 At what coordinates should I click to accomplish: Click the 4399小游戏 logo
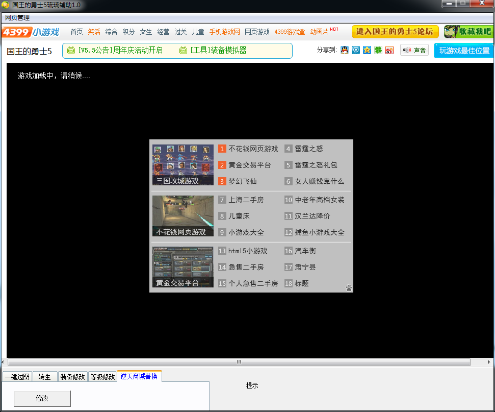pos(30,32)
